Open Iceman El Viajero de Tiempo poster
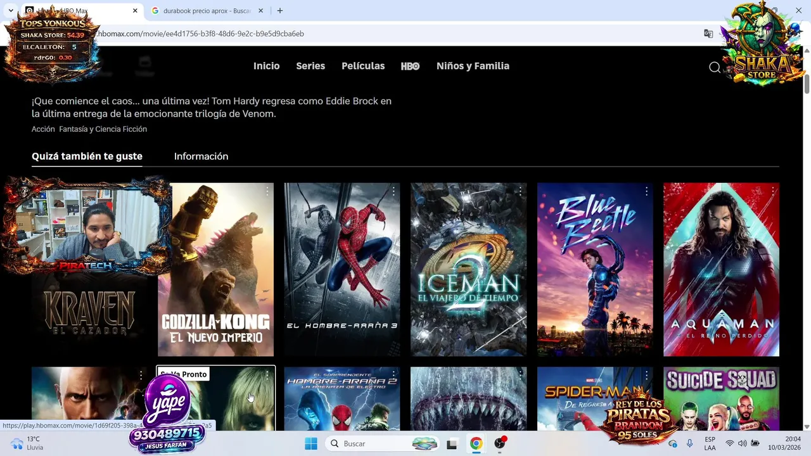This screenshot has height=456, width=811. click(468, 270)
